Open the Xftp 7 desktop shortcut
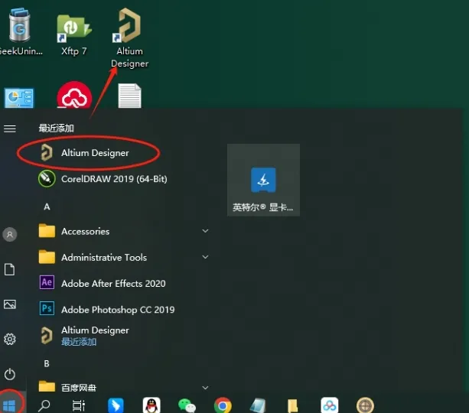 [74, 34]
